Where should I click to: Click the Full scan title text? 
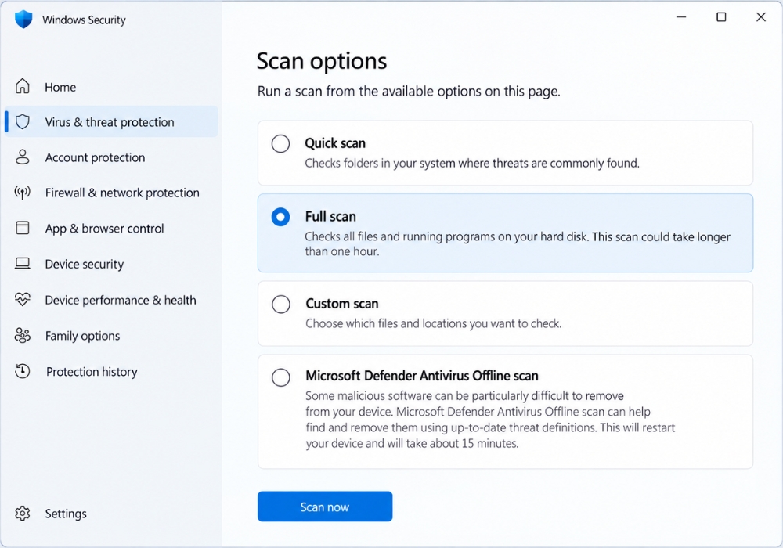pos(330,217)
